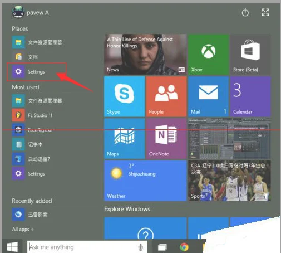Focus the Ask me anything search box
This screenshot has width=281, height=253.
point(87,247)
